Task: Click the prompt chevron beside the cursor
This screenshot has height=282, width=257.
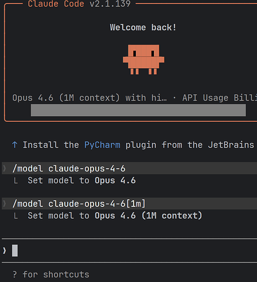Action: coord(5,251)
